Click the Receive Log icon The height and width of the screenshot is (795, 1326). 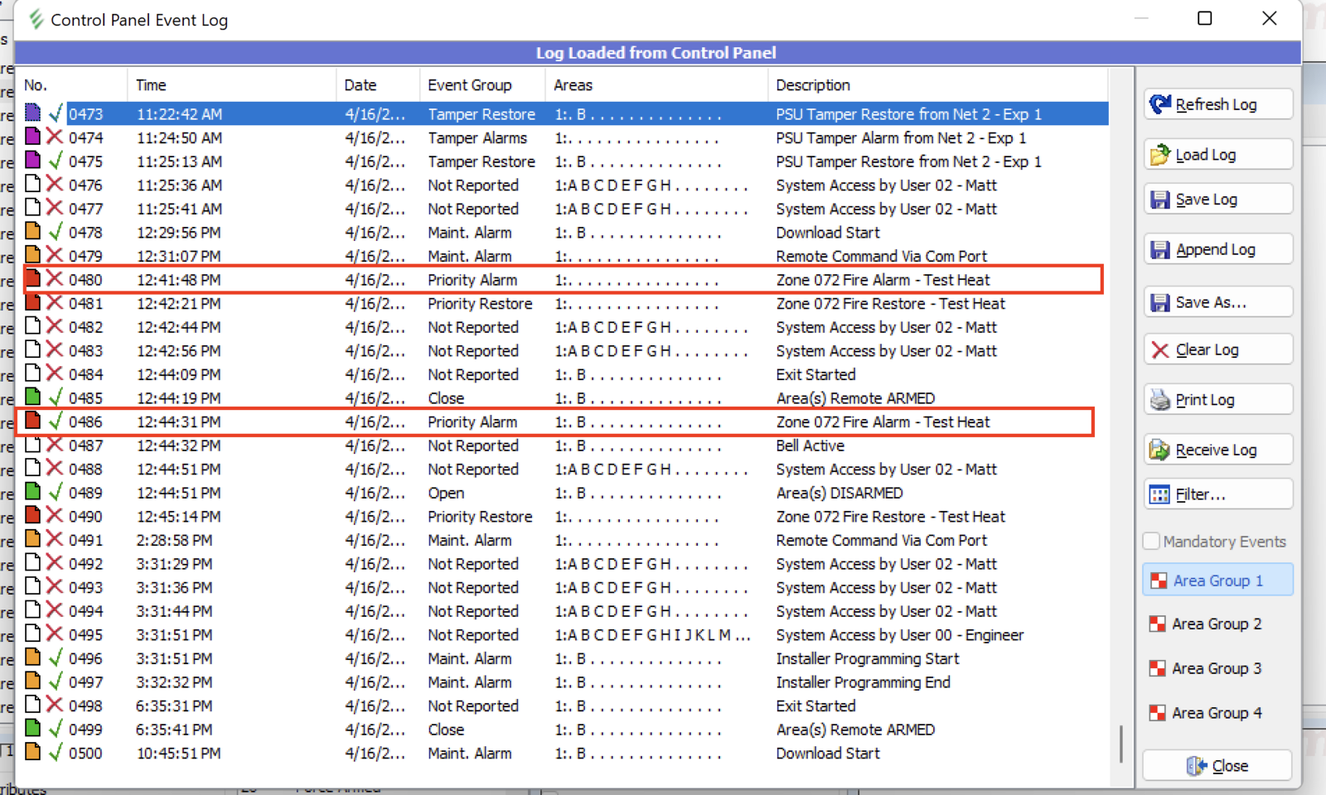point(1159,450)
